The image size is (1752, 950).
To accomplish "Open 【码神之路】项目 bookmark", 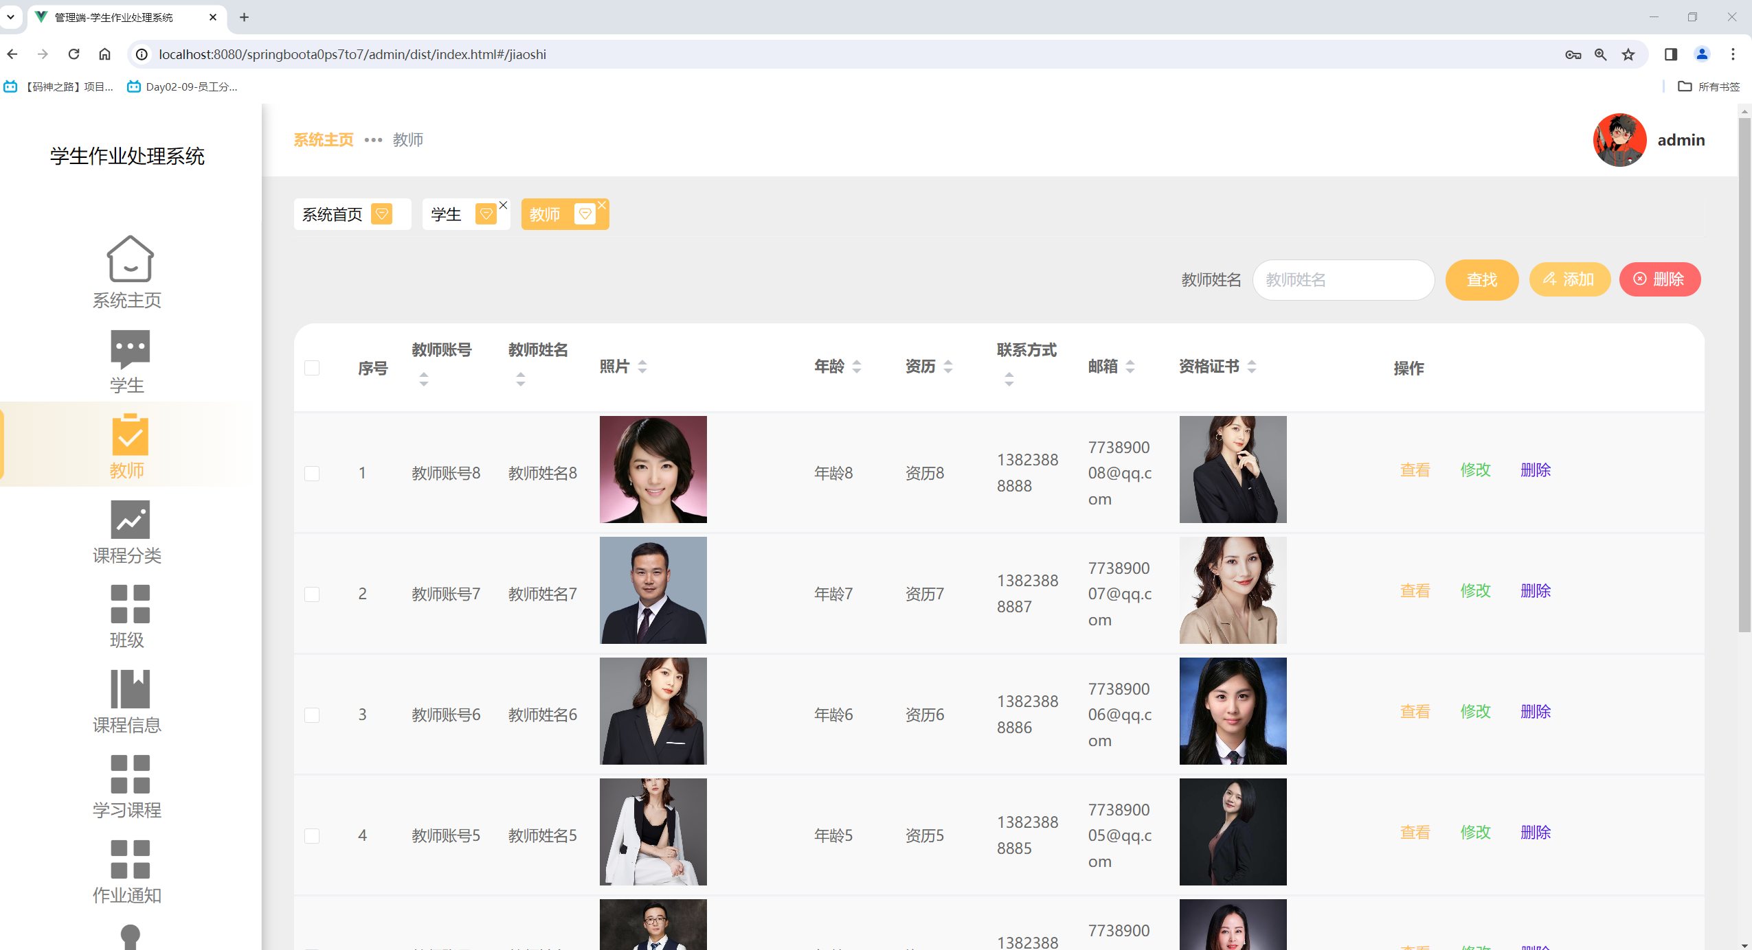I will (59, 86).
